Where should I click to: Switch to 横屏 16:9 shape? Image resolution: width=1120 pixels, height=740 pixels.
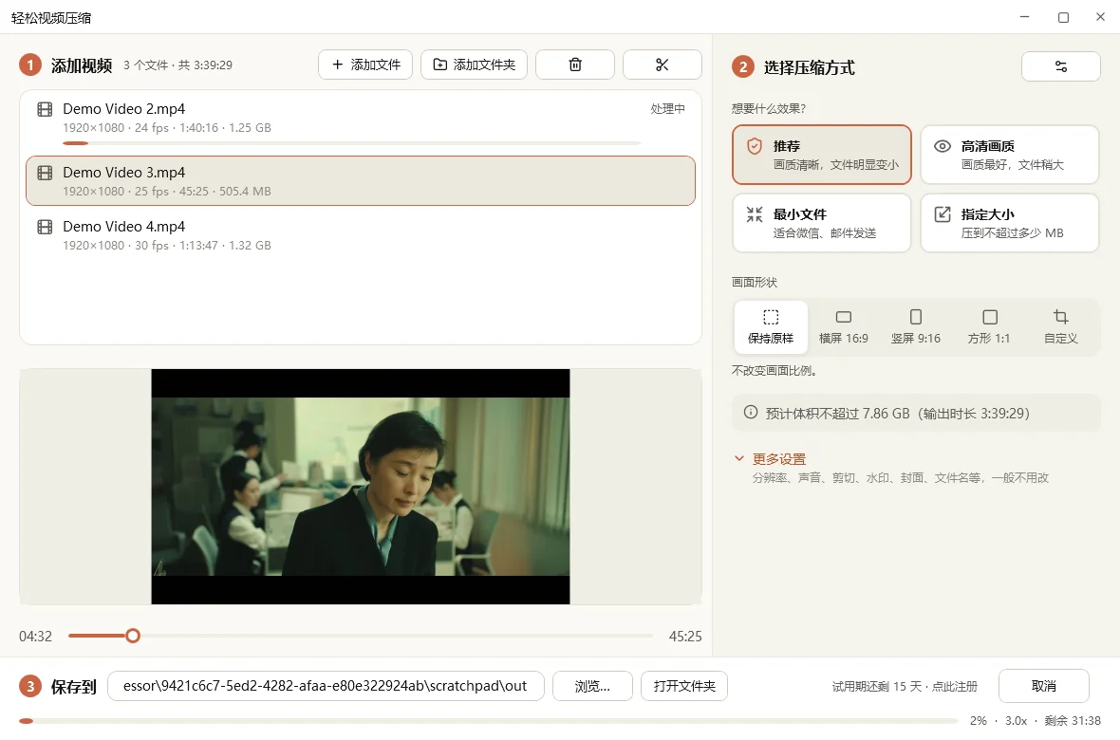click(x=844, y=327)
